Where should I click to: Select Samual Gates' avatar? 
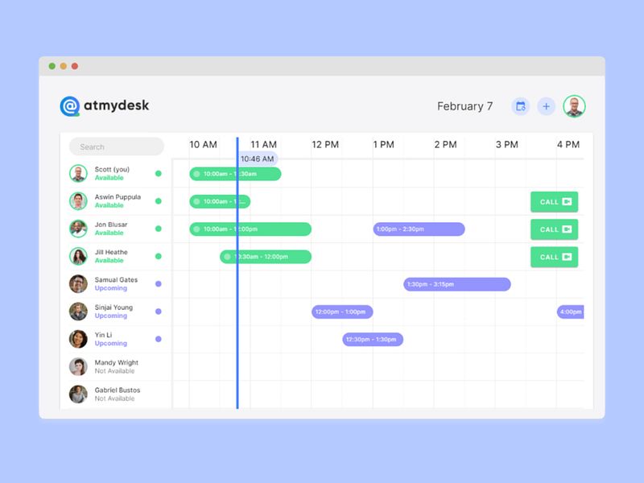click(x=78, y=284)
